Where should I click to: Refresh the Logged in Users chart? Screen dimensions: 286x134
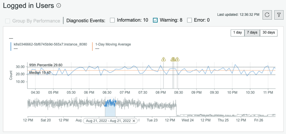pos(267,15)
